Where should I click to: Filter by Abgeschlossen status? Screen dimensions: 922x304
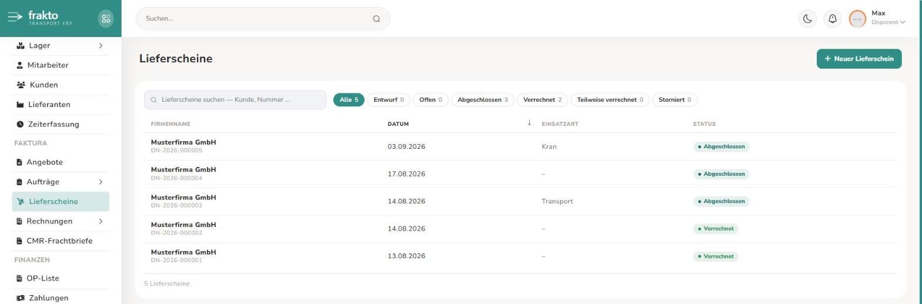pyautogui.click(x=483, y=100)
